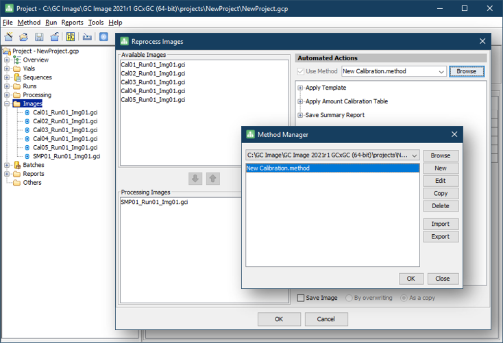Click the Open Project folder icon
503x343 pixels.
(23, 36)
